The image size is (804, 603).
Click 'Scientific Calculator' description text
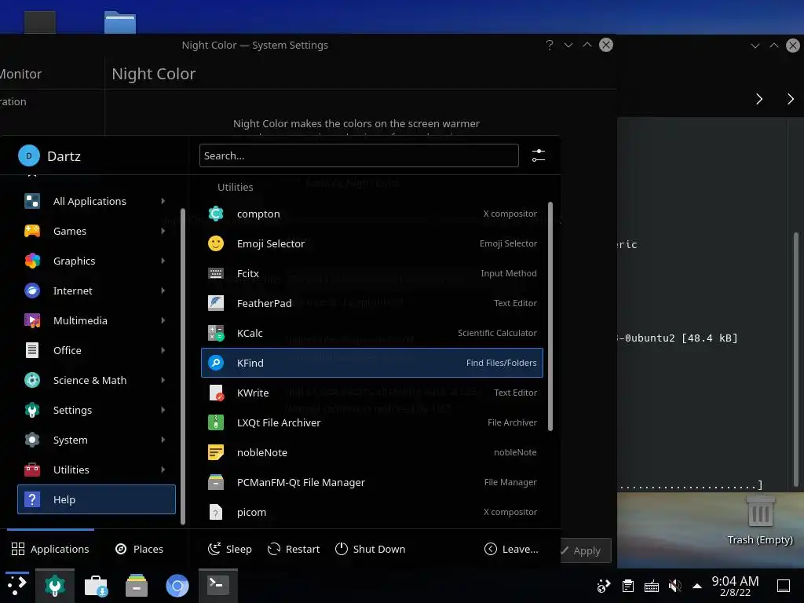(x=497, y=333)
